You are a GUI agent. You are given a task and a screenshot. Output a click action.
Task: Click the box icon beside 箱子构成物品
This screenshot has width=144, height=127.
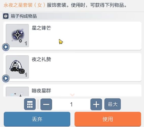click(6, 16)
